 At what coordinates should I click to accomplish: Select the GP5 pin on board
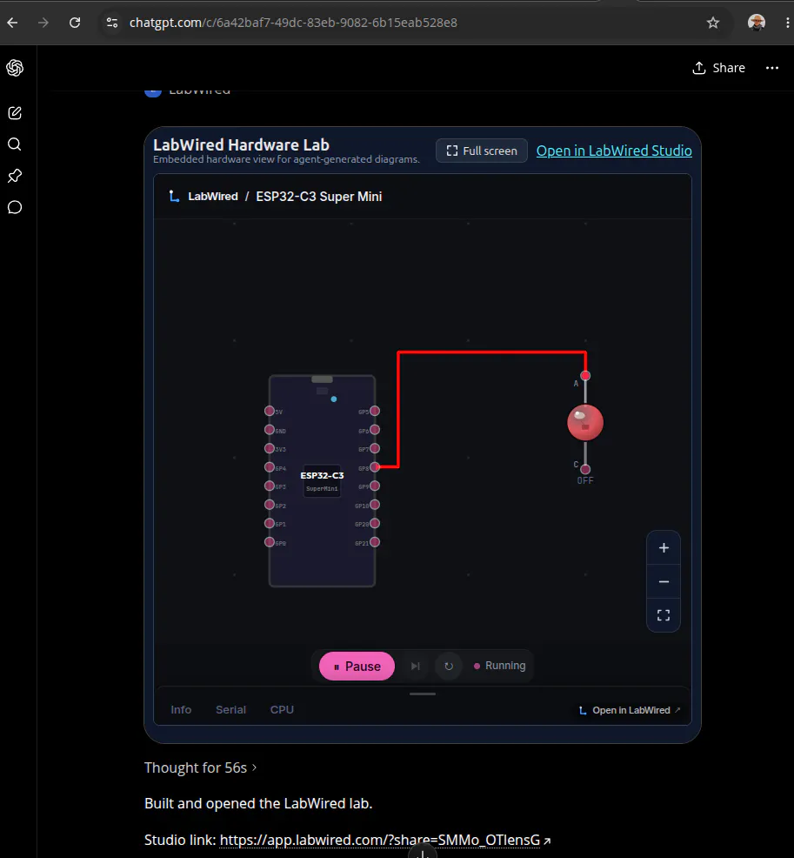(x=375, y=411)
